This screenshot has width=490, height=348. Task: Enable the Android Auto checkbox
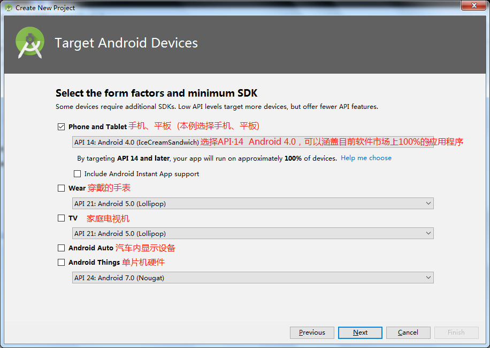pyautogui.click(x=61, y=248)
